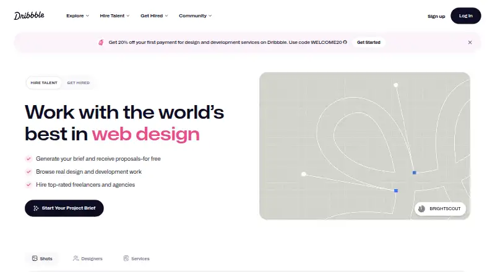The width and height of the screenshot is (495, 272).
Task: Click the Designers people icon
Action: (x=75, y=258)
